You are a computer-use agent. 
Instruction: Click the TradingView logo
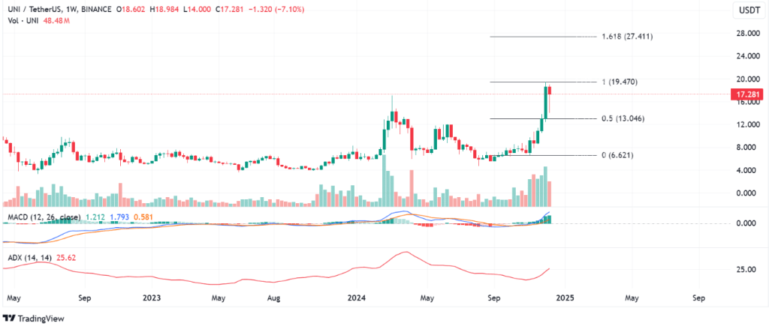[x=33, y=319]
